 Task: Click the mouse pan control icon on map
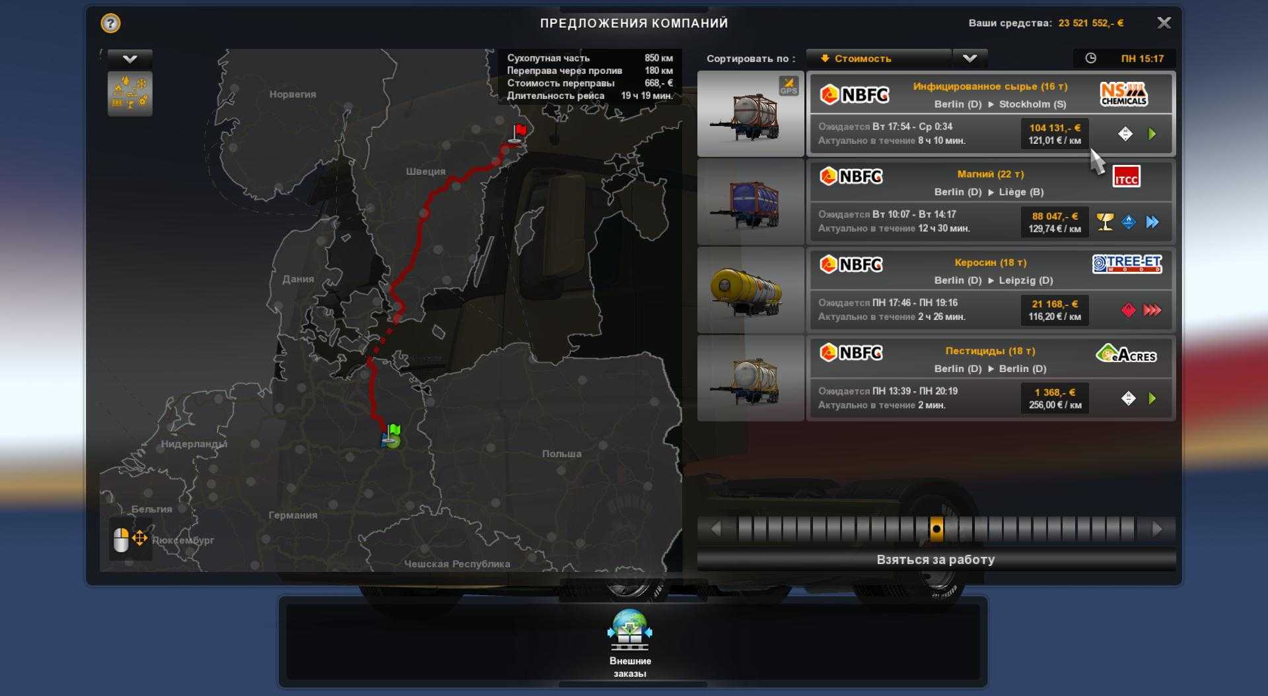pos(130,540)
